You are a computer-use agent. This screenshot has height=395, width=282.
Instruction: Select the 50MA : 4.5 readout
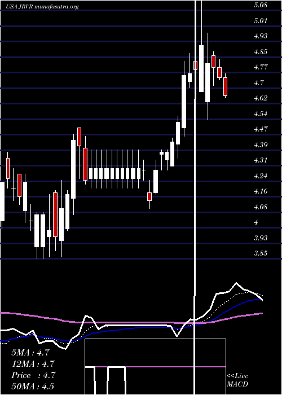[33, 387]
